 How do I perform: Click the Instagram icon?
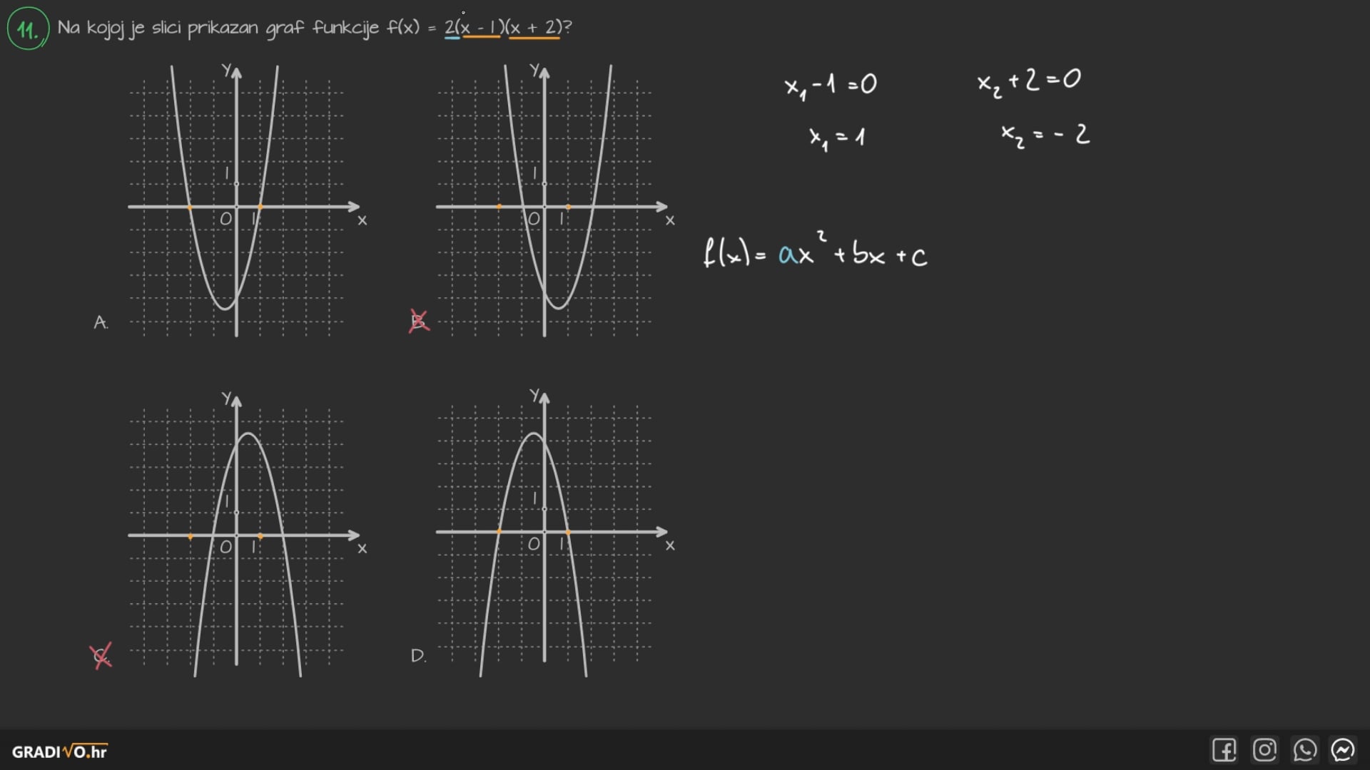click(x=1264, y=750)
